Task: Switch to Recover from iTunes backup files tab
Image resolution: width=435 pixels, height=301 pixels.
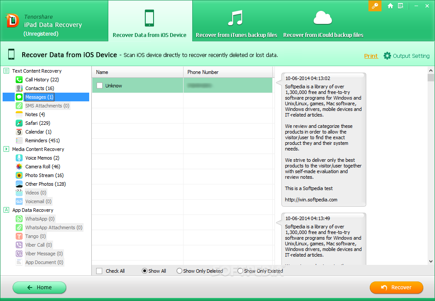Action: pos(237,21)
